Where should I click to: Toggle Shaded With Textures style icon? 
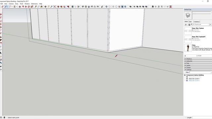point(122,7)
